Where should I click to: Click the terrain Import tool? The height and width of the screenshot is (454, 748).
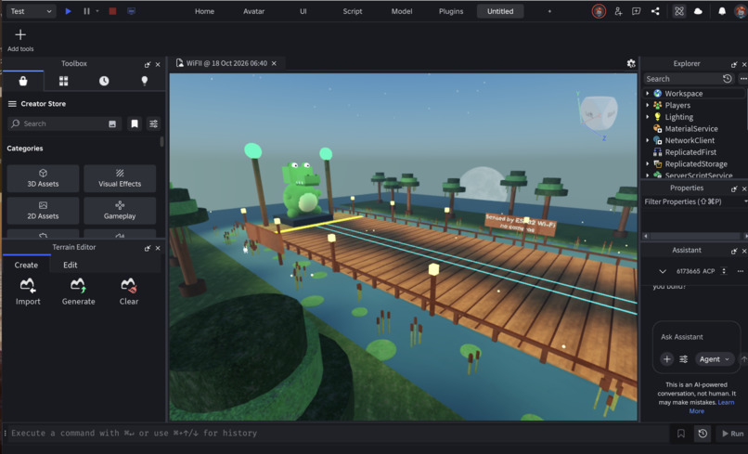pyautogui.click(x=28, y=292)
